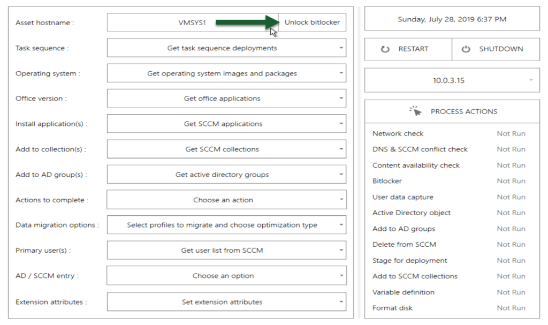Open the Choose an action dropdown
548x325 pixels.
[226, 200]
